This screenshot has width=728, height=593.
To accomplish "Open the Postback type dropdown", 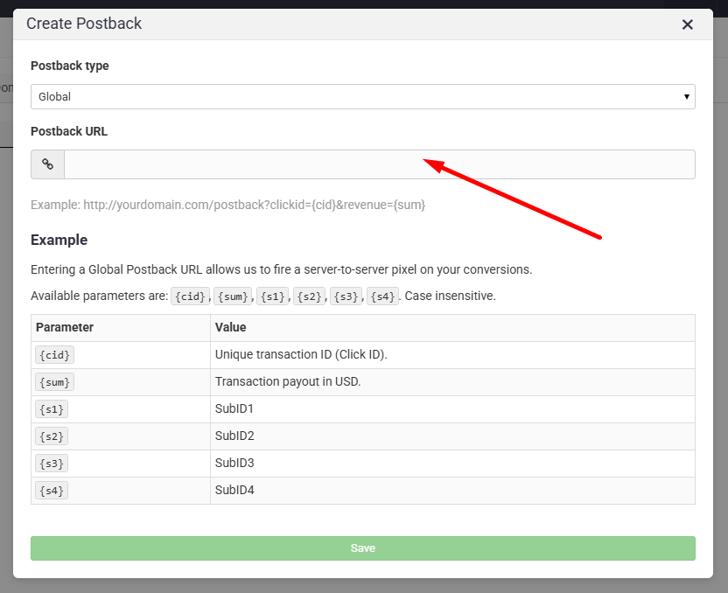I will coord(362,97).
